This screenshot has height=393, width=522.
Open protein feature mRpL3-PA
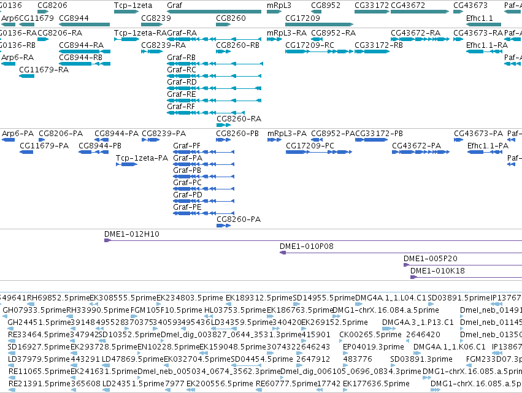(x=275, y=140)
